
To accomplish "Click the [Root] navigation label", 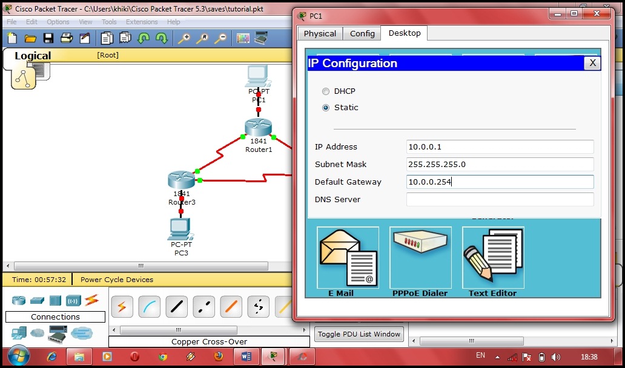I will (x=108, y=55).
